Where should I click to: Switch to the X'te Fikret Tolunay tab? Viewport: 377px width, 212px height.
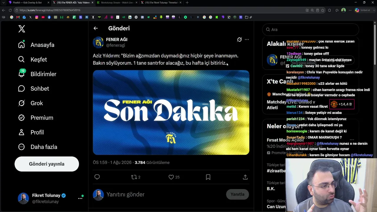(161, 3)
